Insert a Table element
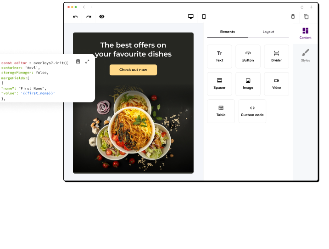The width and height of the screenshot is (329, 249). 221,111
